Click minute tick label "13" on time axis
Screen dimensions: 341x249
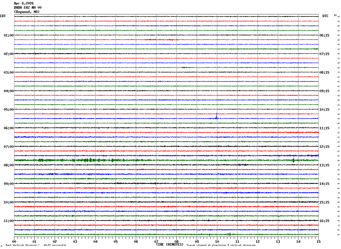tap(278, 241)
